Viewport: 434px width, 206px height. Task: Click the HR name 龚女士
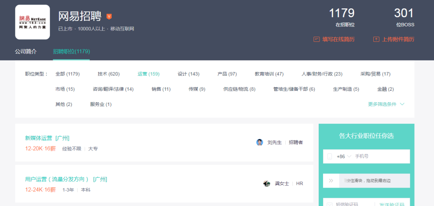[x=282, y=184]
